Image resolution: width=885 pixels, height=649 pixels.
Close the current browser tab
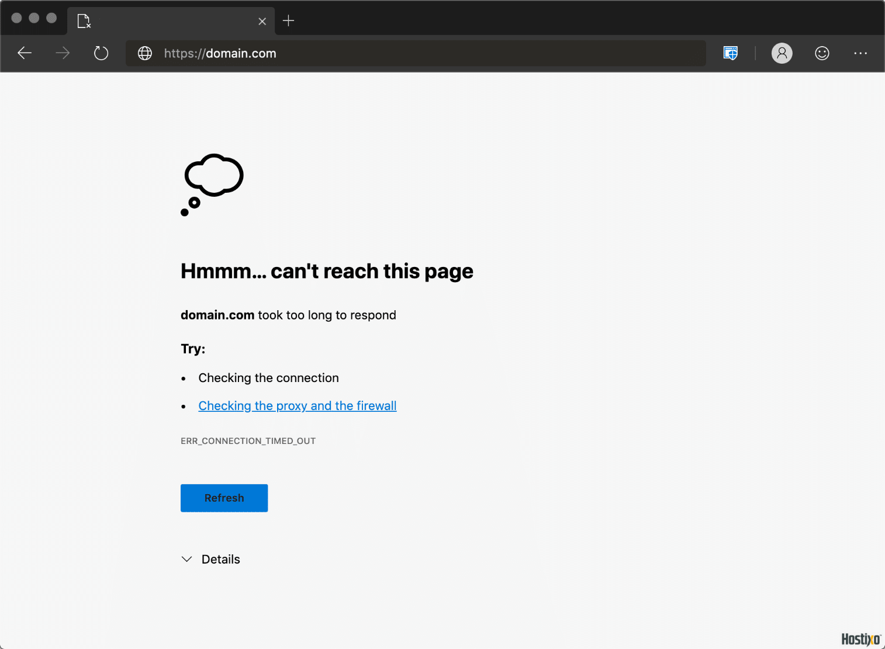(x=262, y=22)
